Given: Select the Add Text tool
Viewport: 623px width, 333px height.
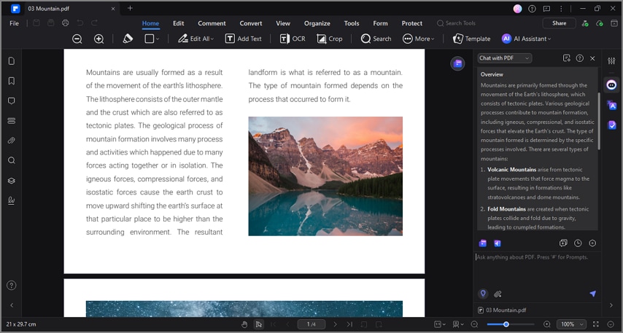Looking at the screenshot, I should pos(243,39).
